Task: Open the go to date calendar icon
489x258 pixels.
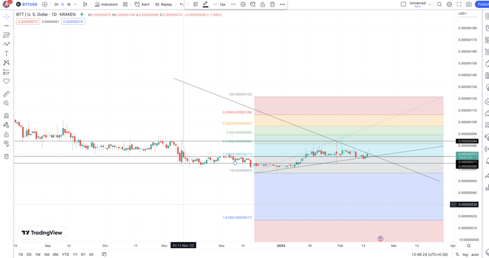Action: point(104,255)
